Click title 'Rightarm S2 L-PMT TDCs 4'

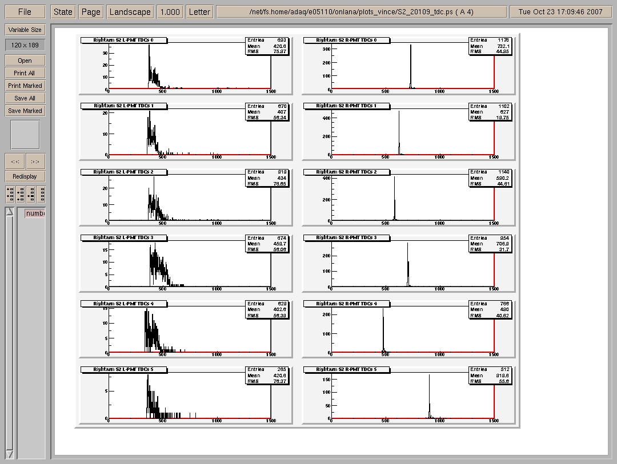click(123, 304)
